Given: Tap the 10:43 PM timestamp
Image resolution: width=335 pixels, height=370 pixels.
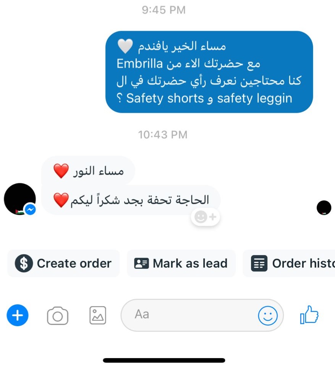Looking at the screenshot, I should [x=163, y=135].
